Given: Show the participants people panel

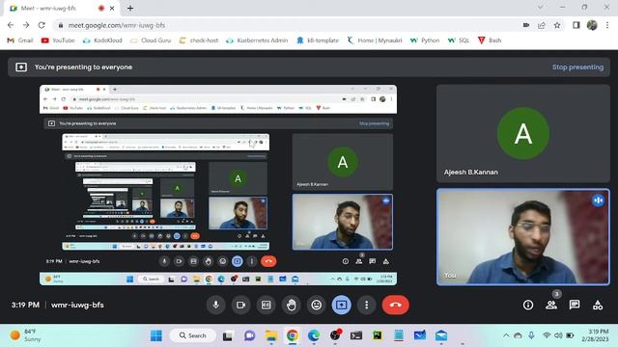Looking at the screenshot, I should point(551,305).
